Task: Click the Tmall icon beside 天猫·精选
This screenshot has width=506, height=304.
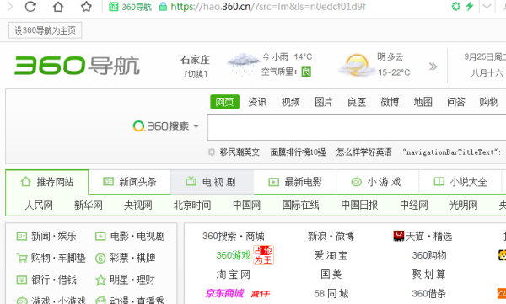Action: (399, 236)
